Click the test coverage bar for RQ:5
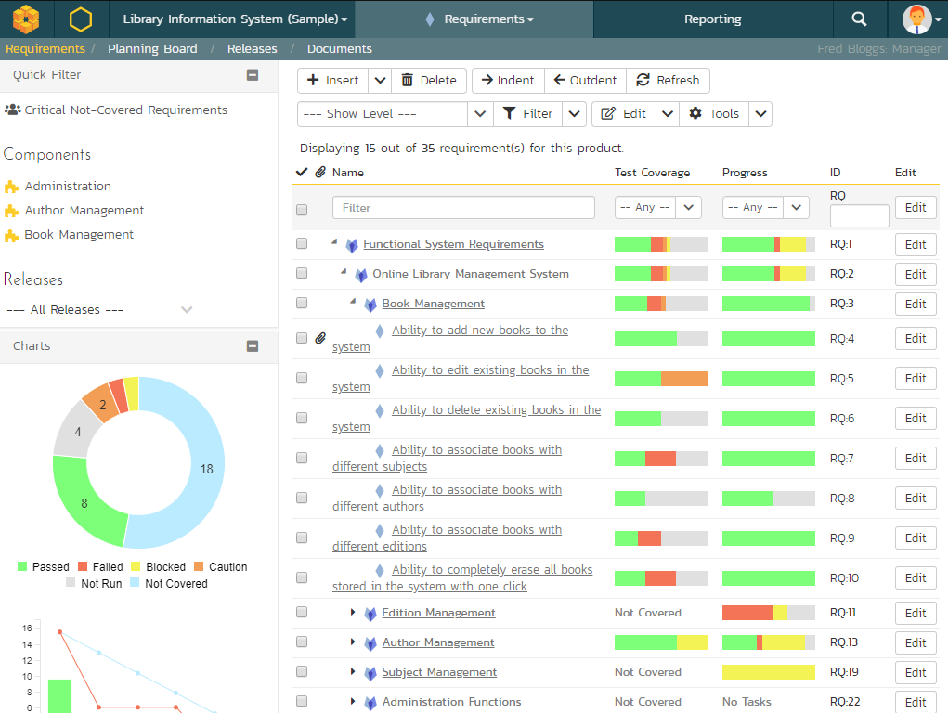Viewport: 948px width, 713px height. tap(661, 379)
